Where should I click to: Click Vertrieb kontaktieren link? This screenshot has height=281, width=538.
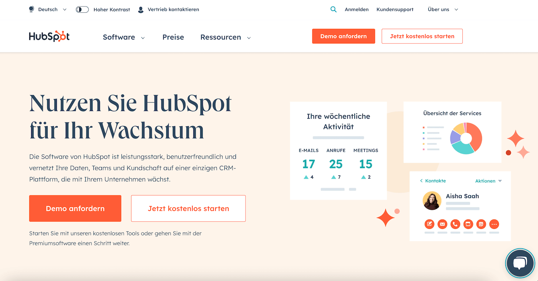click(173, 10)
